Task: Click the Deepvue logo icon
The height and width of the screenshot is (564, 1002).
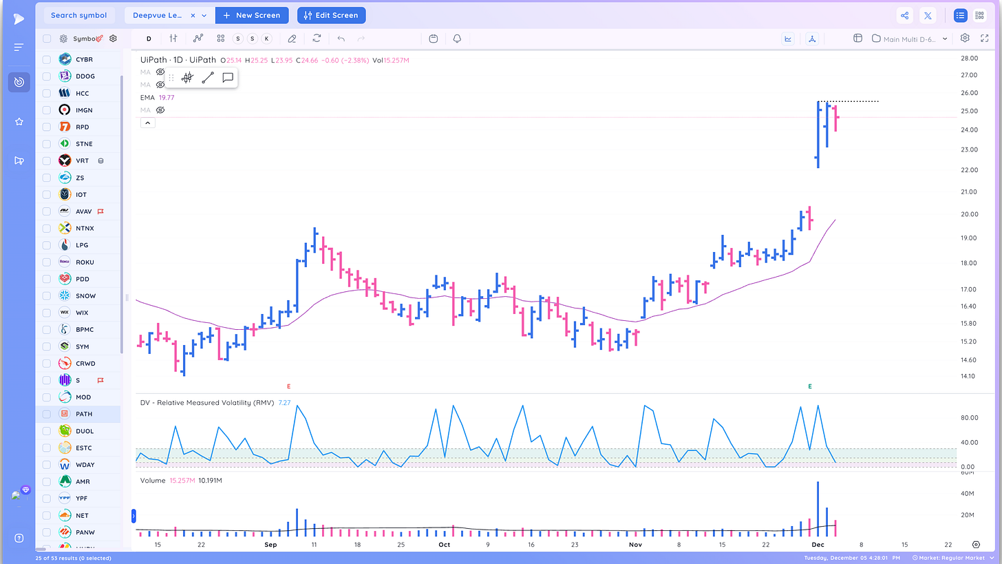Action: click(x=19, y=18)
